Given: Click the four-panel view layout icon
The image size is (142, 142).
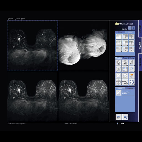Looking at the screenshot, I should pyautogui.click(x=125, y=69).
